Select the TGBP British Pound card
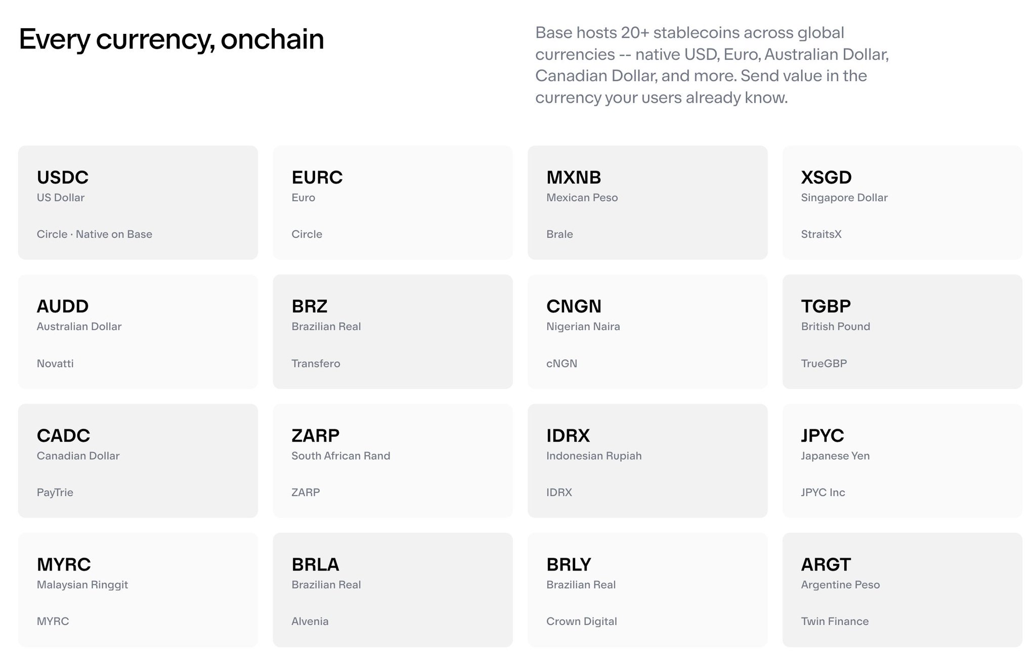Viewport: 1036px width, 663px height. coord(902,331)
